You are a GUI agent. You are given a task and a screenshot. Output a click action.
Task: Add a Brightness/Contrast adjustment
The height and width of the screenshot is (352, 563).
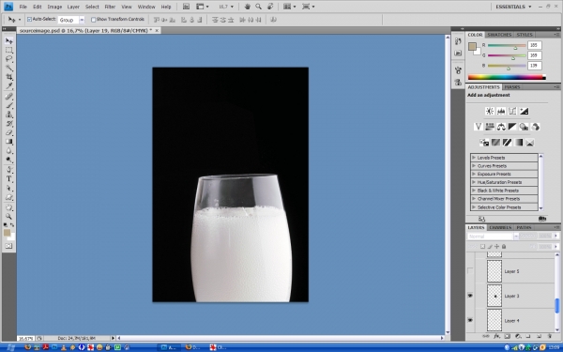pyautogui.click(x=490, y=112)
